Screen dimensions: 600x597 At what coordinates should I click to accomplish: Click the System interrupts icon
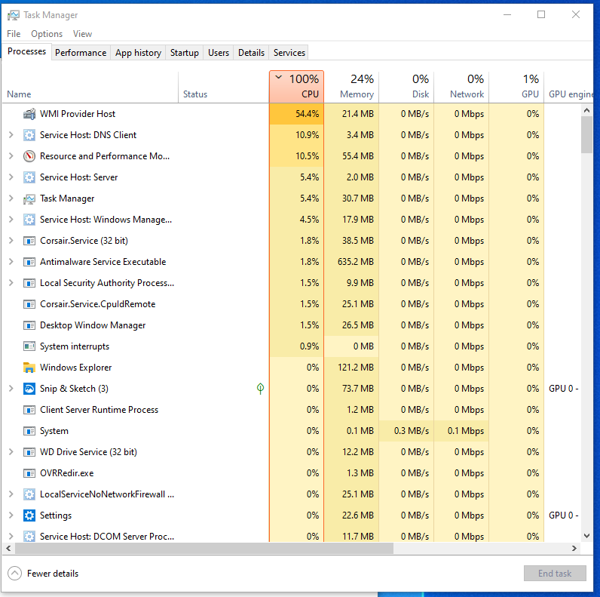(x=29, y=346)
